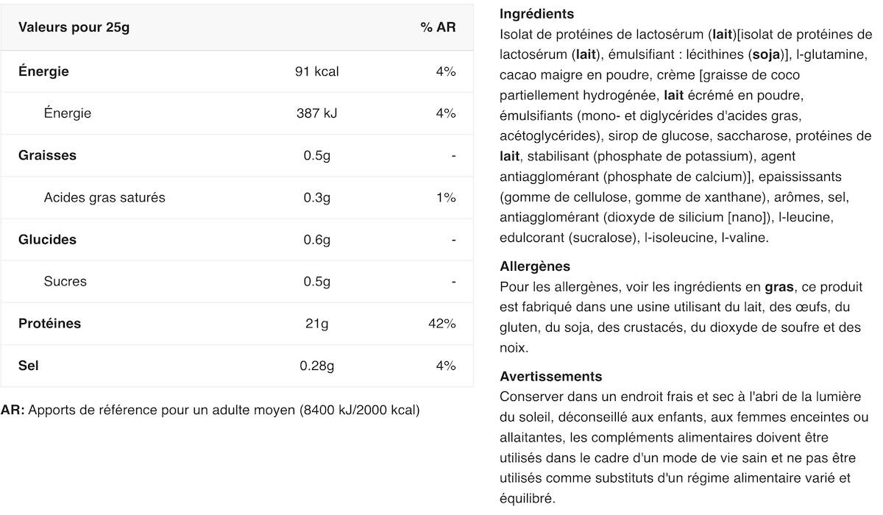Click the 'Acides gras saturés' row label
883x515 pixels.
pos(104,197)
